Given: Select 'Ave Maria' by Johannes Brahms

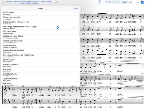Looking at the screenshot, I should click(x=40, y=84).
